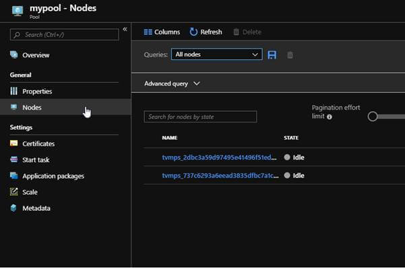Click the Delete trash icon in toolbar

pos(236,32)
